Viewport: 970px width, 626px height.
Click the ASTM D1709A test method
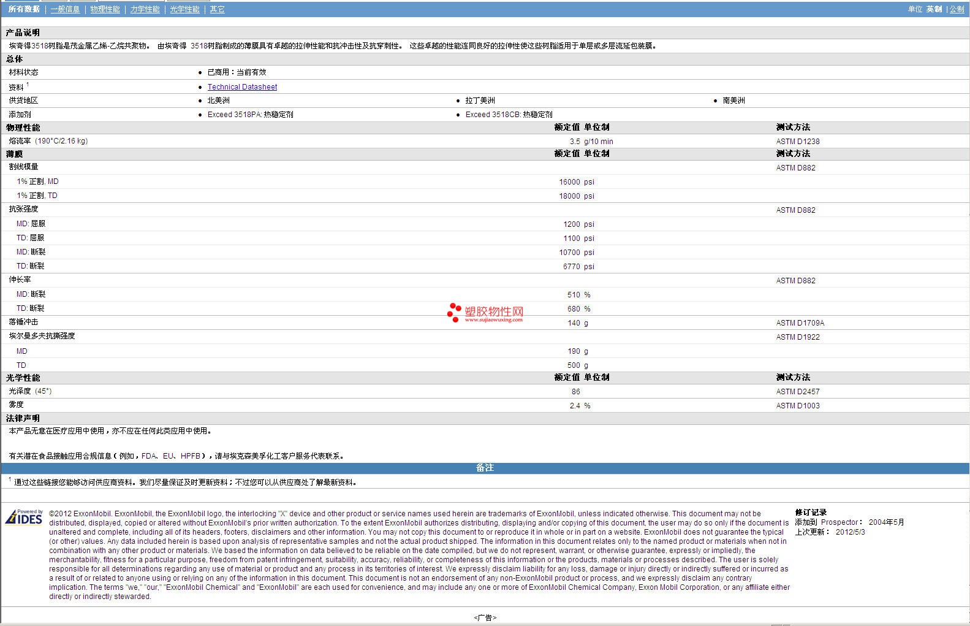(800, 323)
